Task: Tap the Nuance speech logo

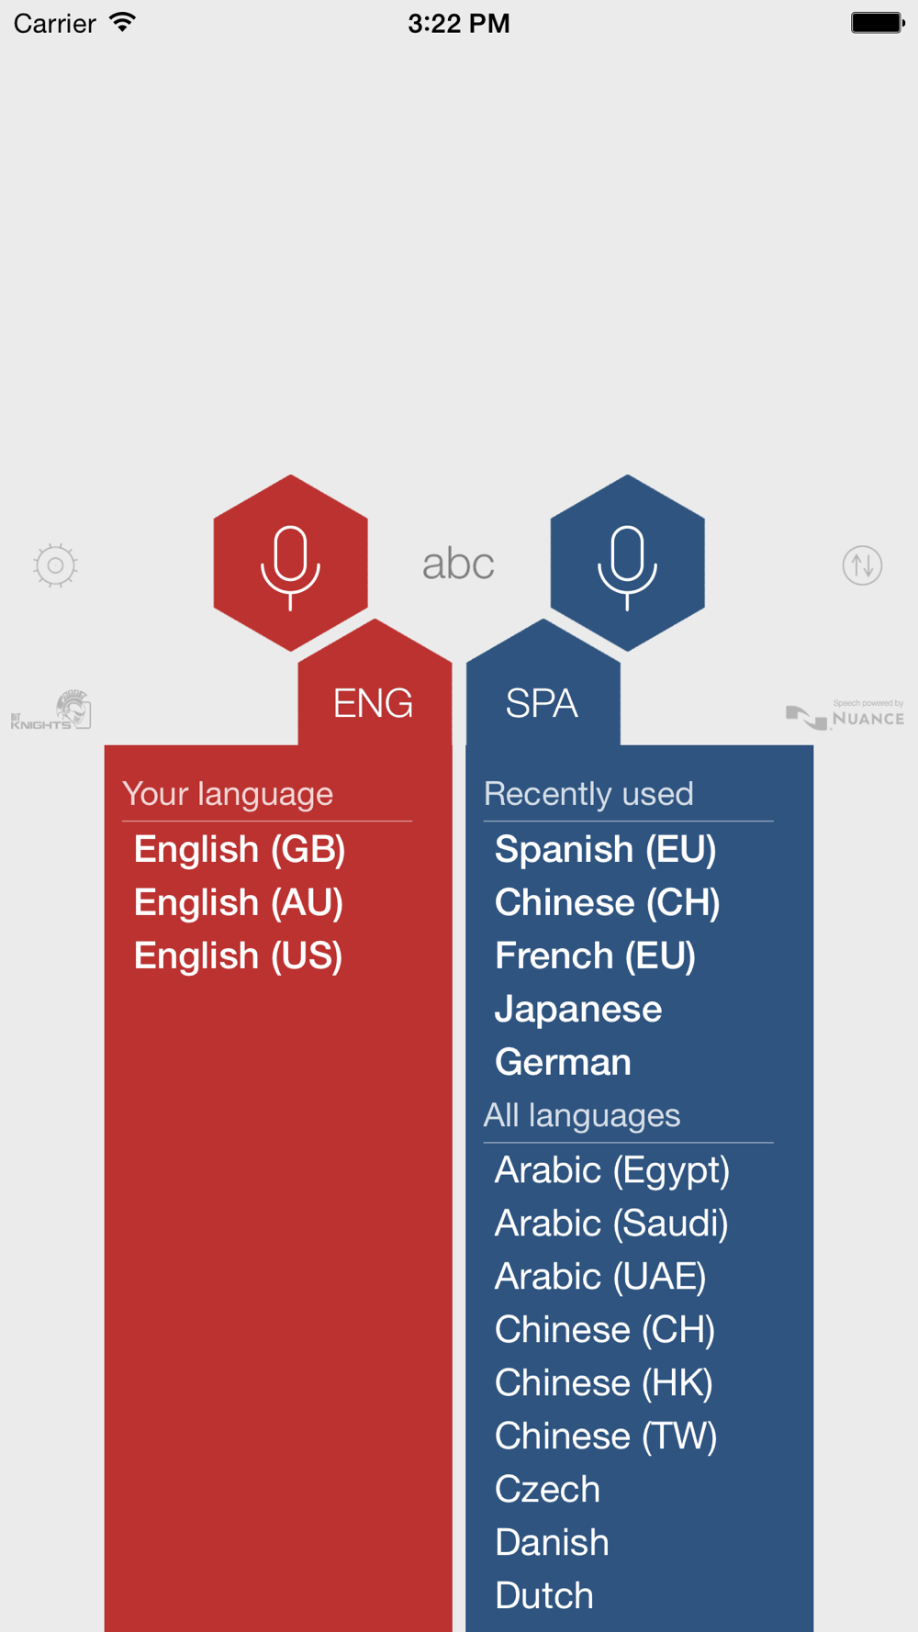Action: (x=845, y=714)
